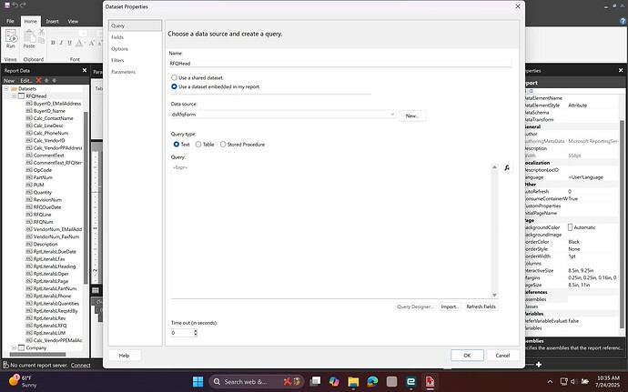Expand the Company dataset node
The width and height of the screenshot is (628, 392).
(x=14, y=347)
